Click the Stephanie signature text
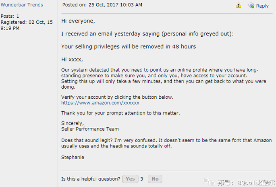Viewport: 276px width, 187px height. click(x=73, y=157)
